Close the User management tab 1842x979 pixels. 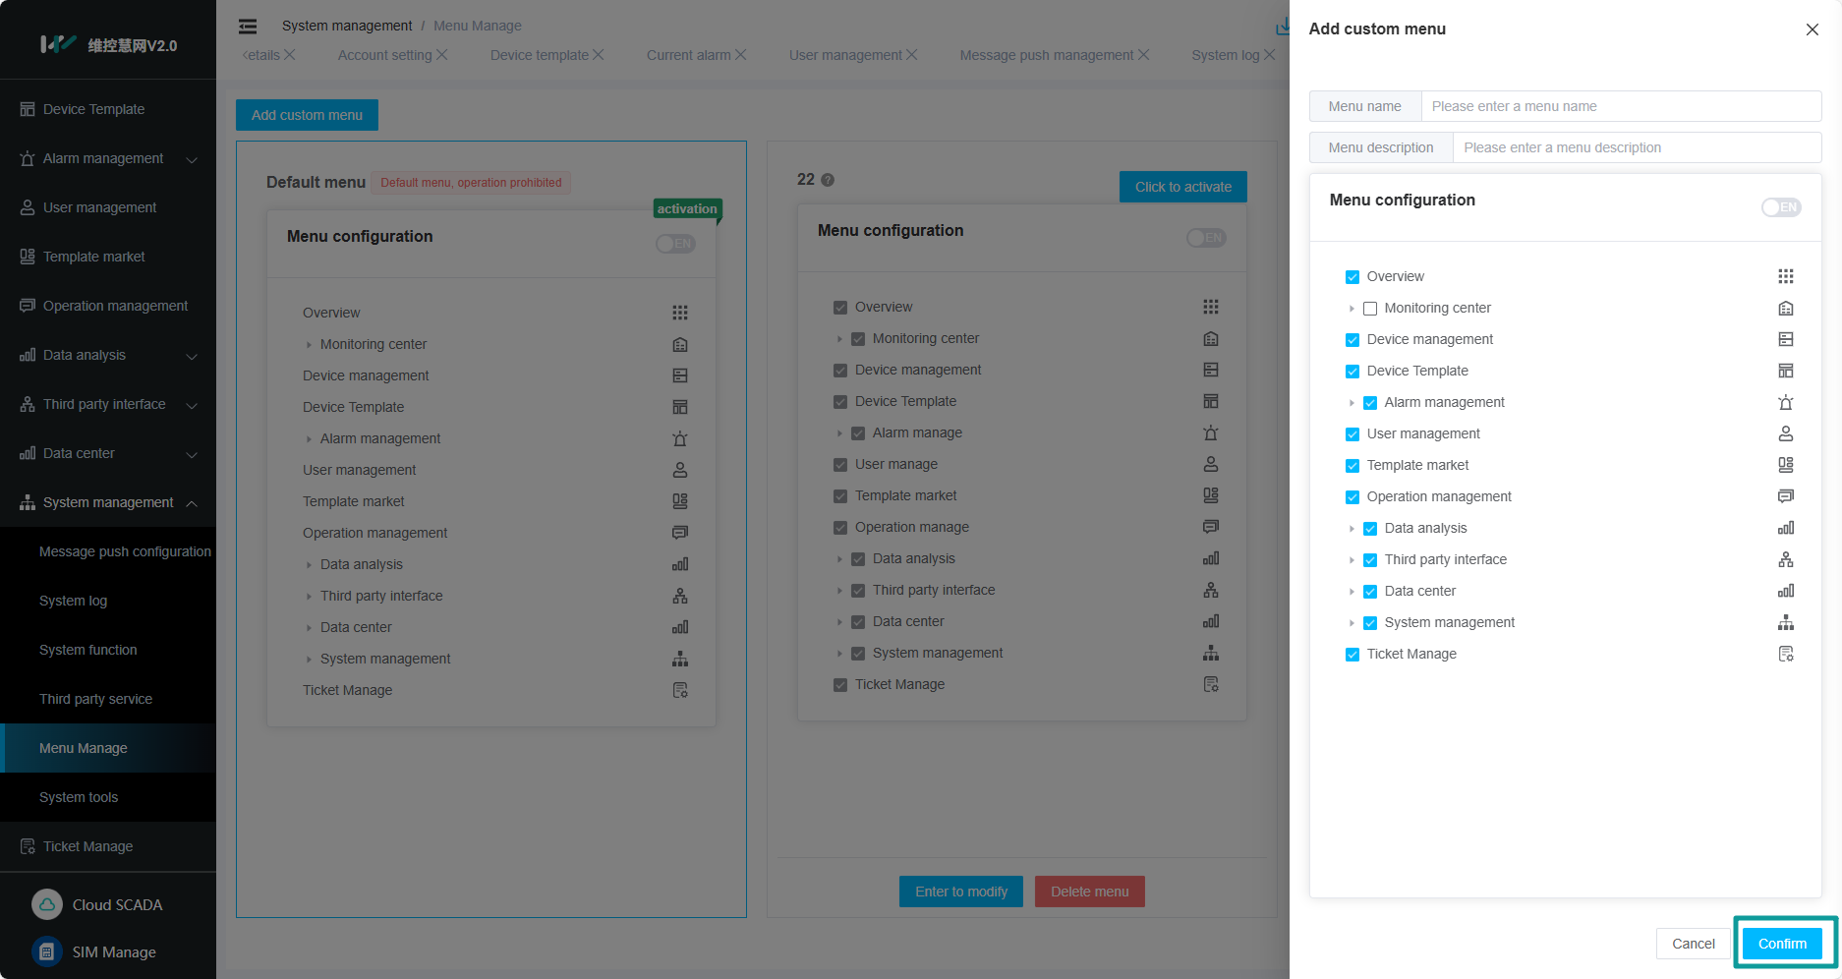click(x=912, y=55)
